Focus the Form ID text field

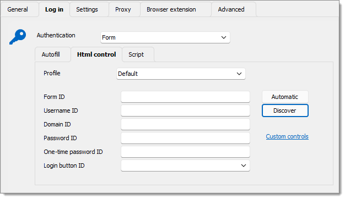[x=185, y=97]
